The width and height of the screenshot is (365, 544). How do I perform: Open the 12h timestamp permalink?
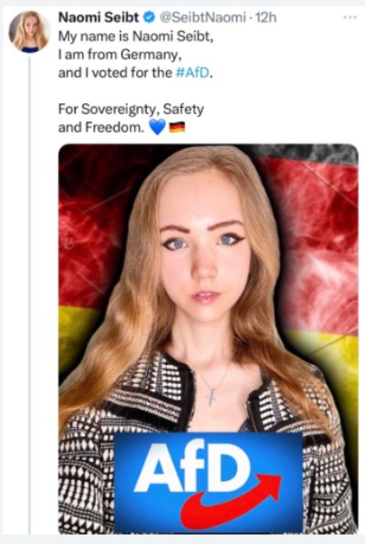point(266,17)
